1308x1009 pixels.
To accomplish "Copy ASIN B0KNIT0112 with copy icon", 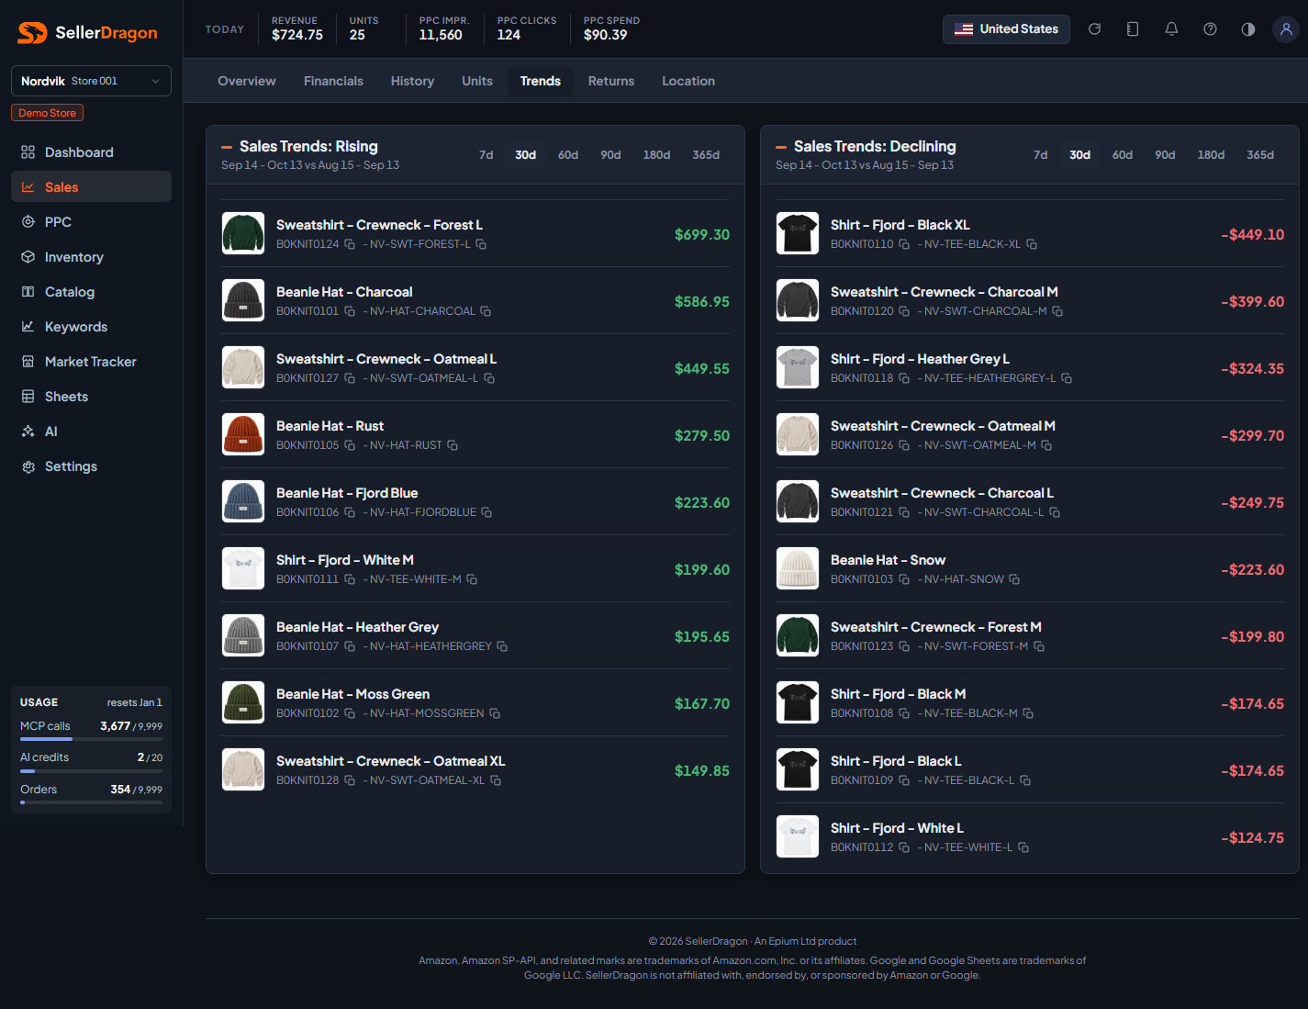I will coord(904,847).
